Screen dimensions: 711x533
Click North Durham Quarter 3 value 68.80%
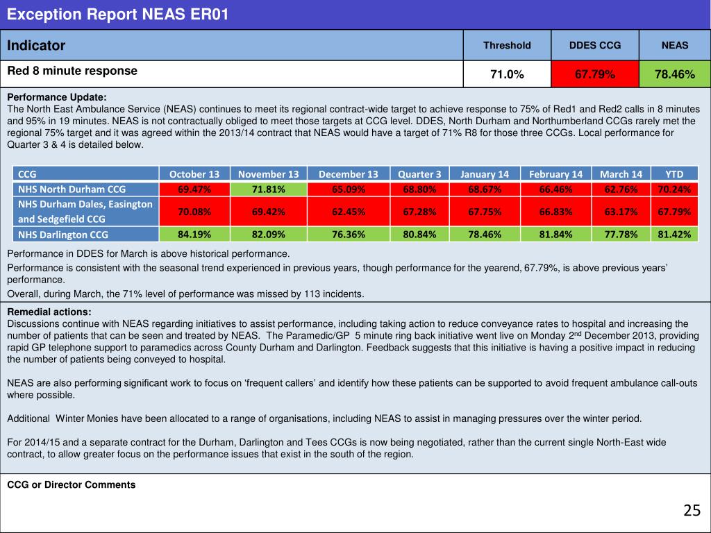419,189
